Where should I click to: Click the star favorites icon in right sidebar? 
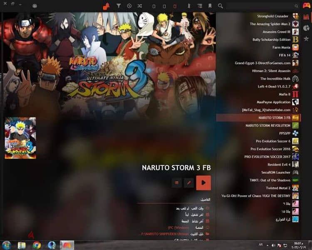306,39
